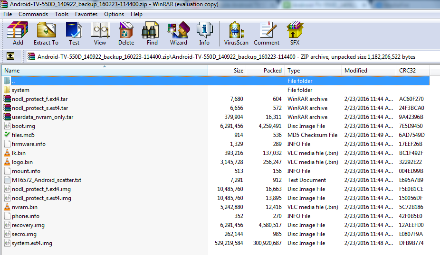
Task: Open the Comment tool
Action: (x=267, y=34)
